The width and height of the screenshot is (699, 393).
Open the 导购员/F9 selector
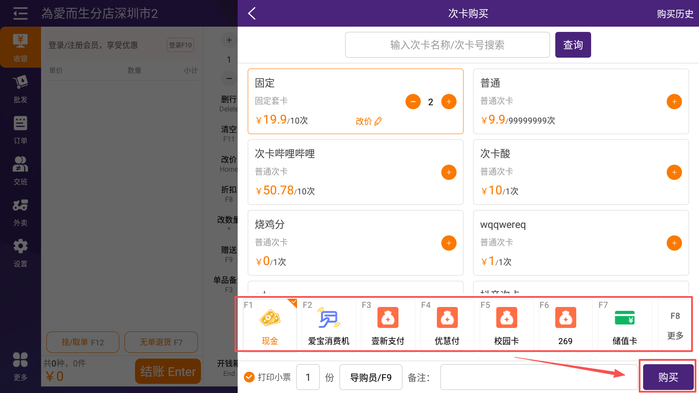click(x=370, y=377)
